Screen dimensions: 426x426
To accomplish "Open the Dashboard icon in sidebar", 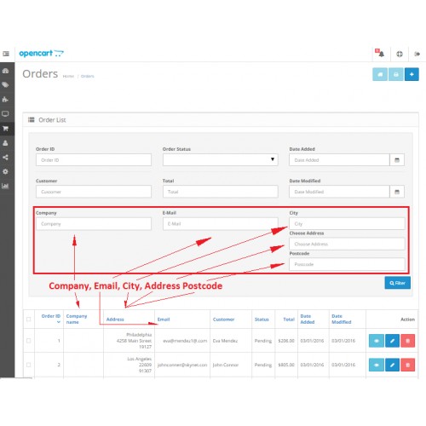I will (x=5, y=71).
